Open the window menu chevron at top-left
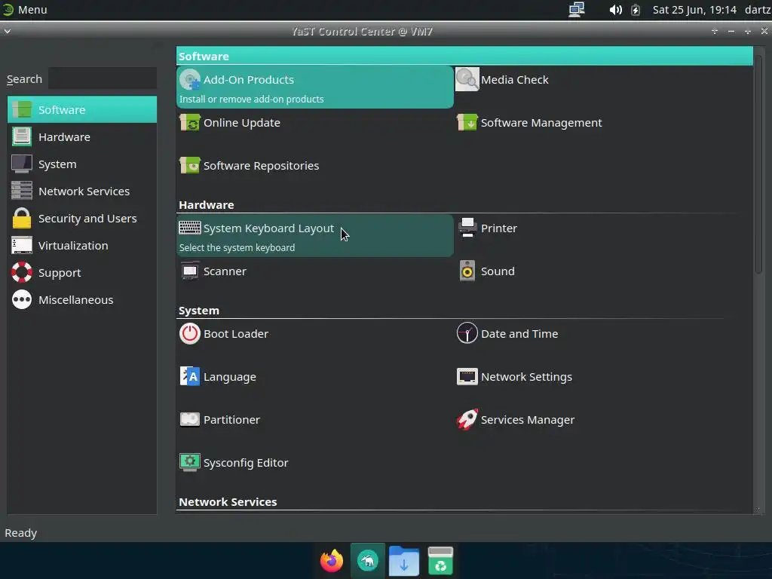 coord(8,32)
